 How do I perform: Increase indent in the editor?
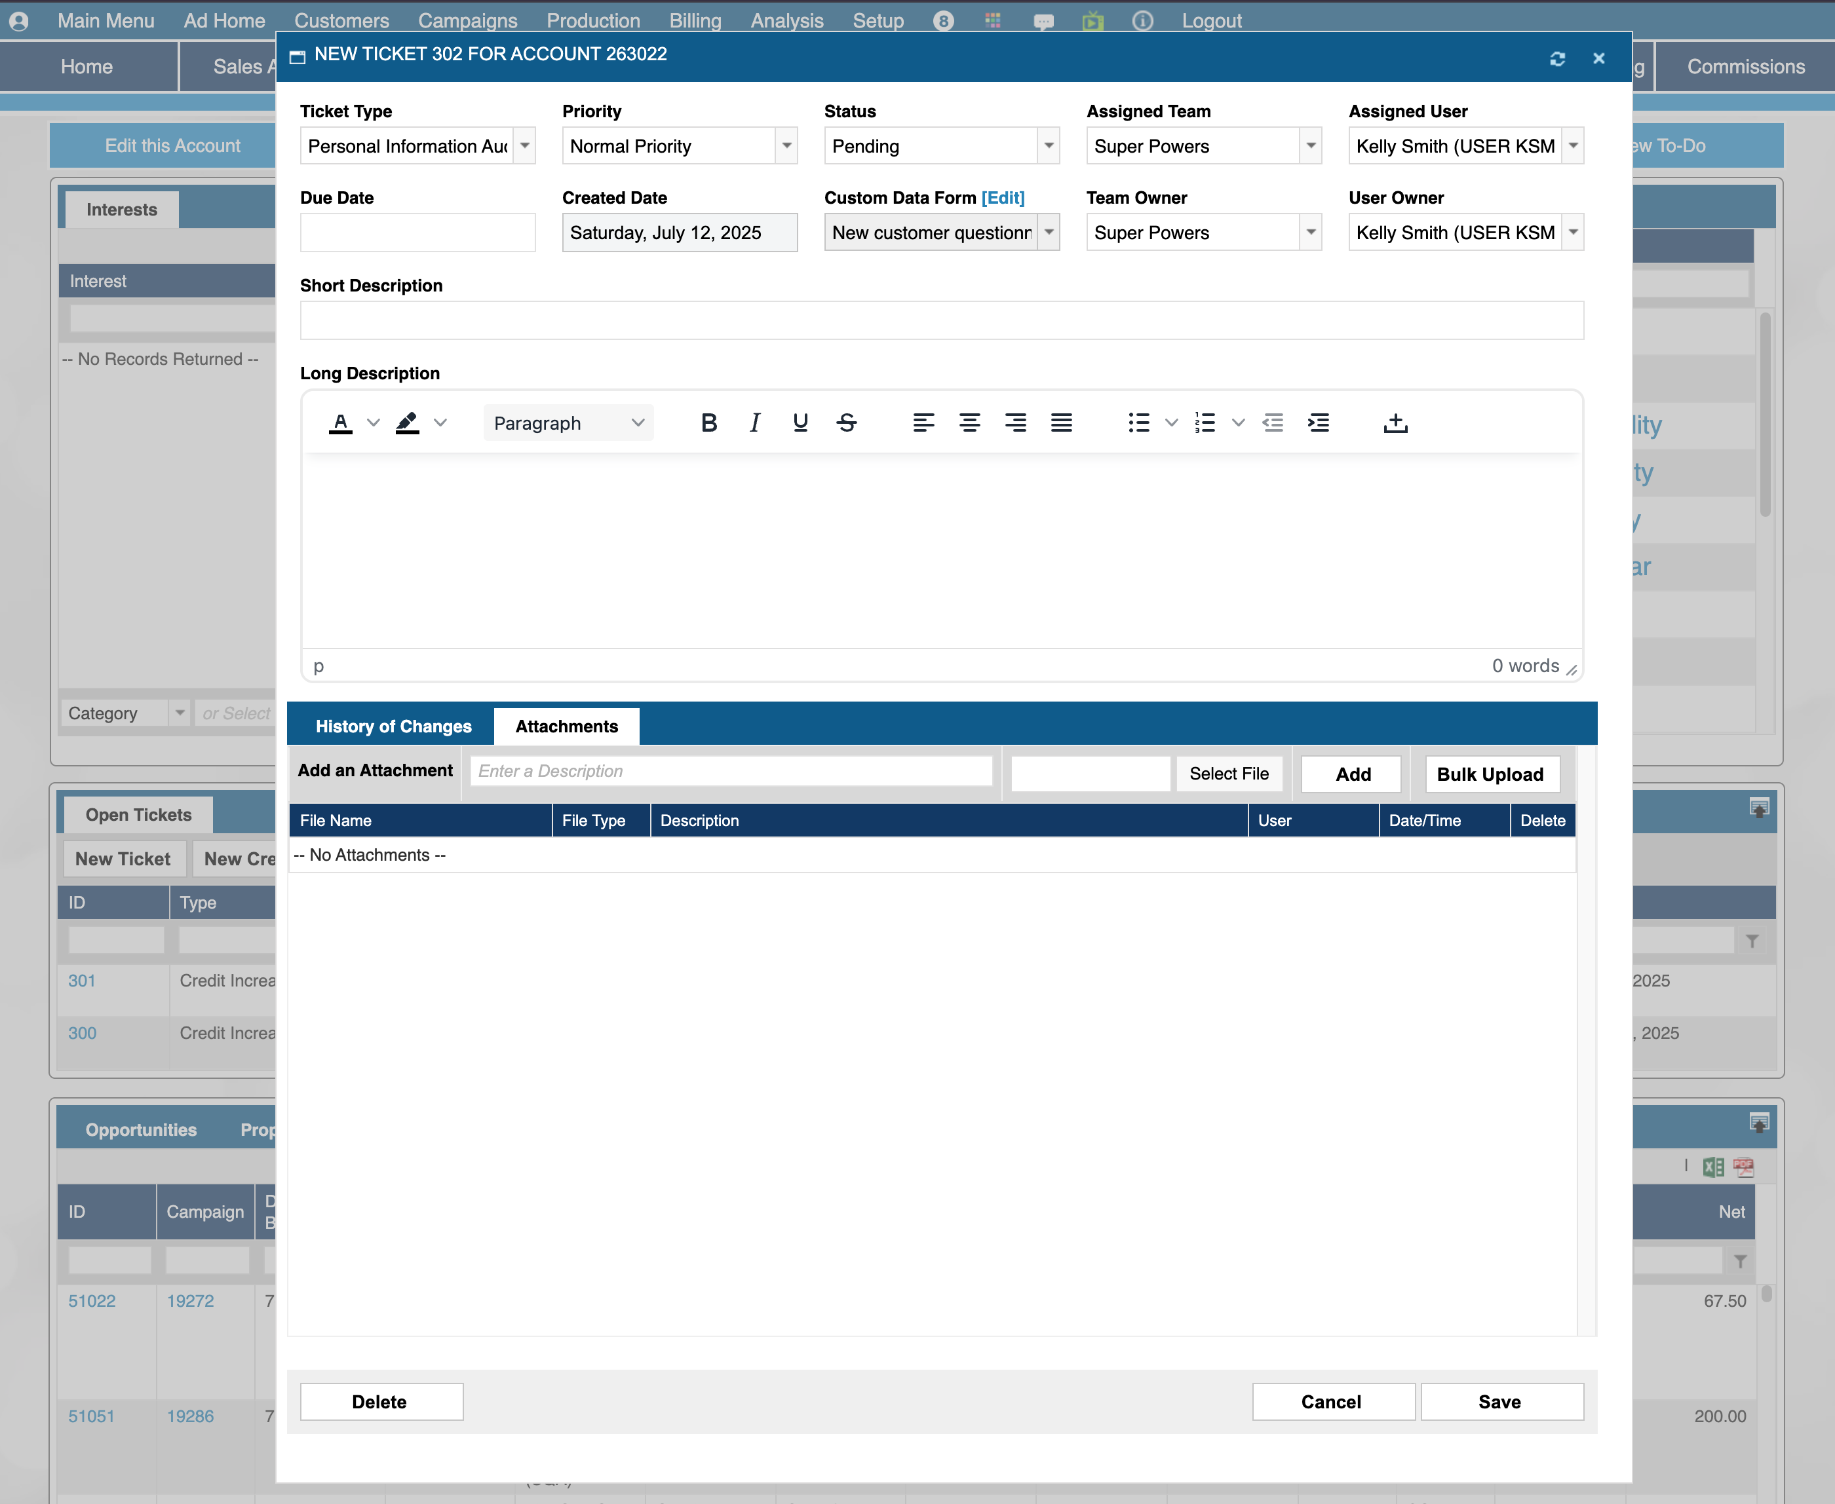[1319, 423]
